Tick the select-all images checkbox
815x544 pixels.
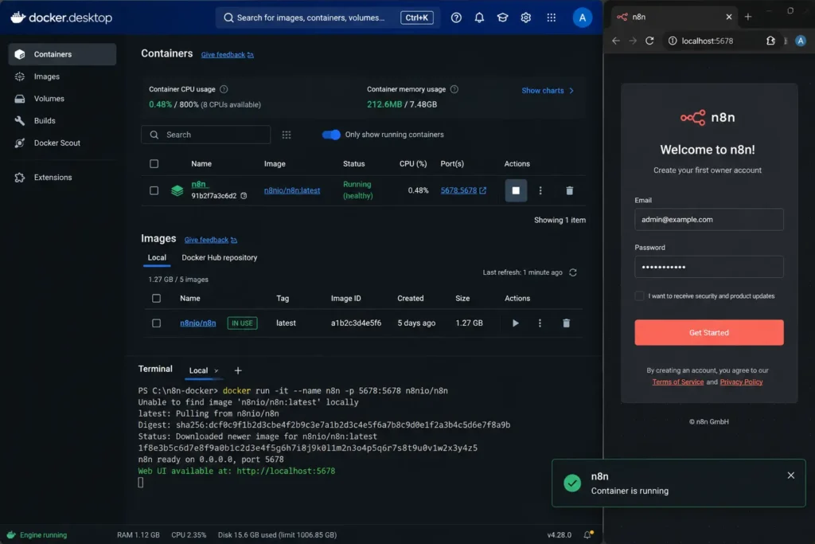pyautogui.click(x=156, y=299)
